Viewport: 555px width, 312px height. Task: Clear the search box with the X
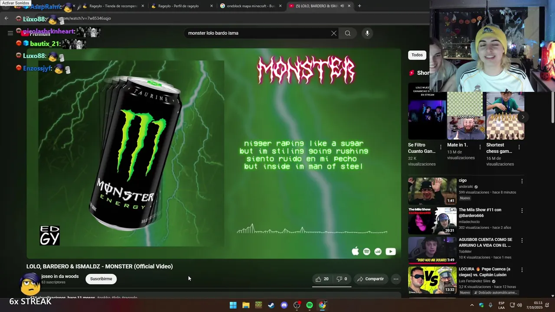[334, 33]
